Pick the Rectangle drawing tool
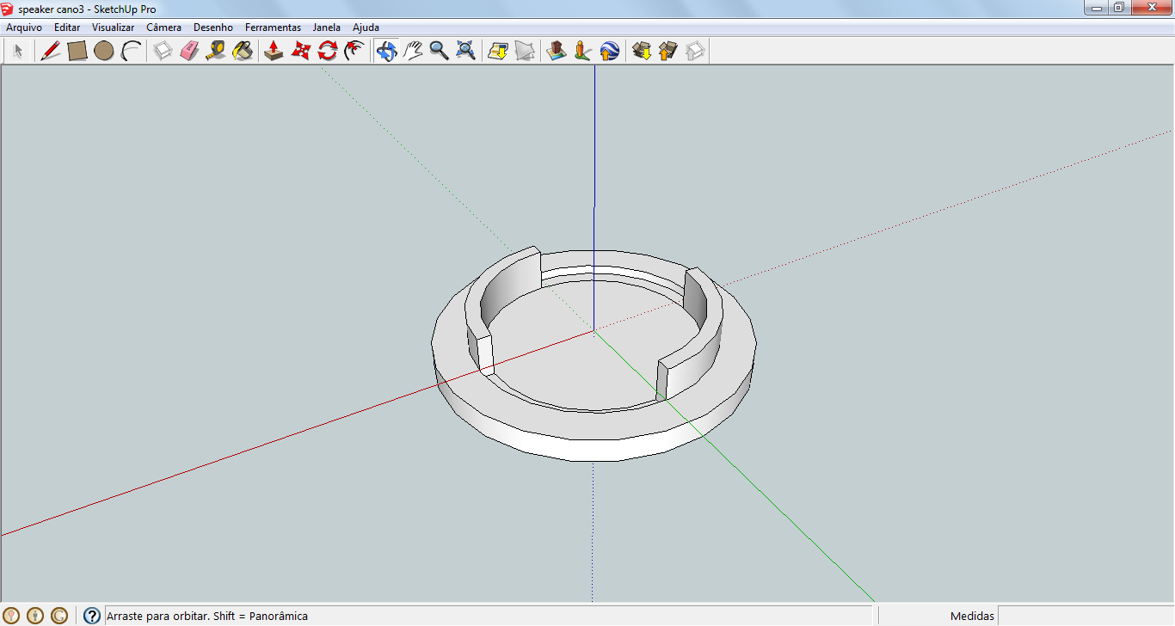 77,52
